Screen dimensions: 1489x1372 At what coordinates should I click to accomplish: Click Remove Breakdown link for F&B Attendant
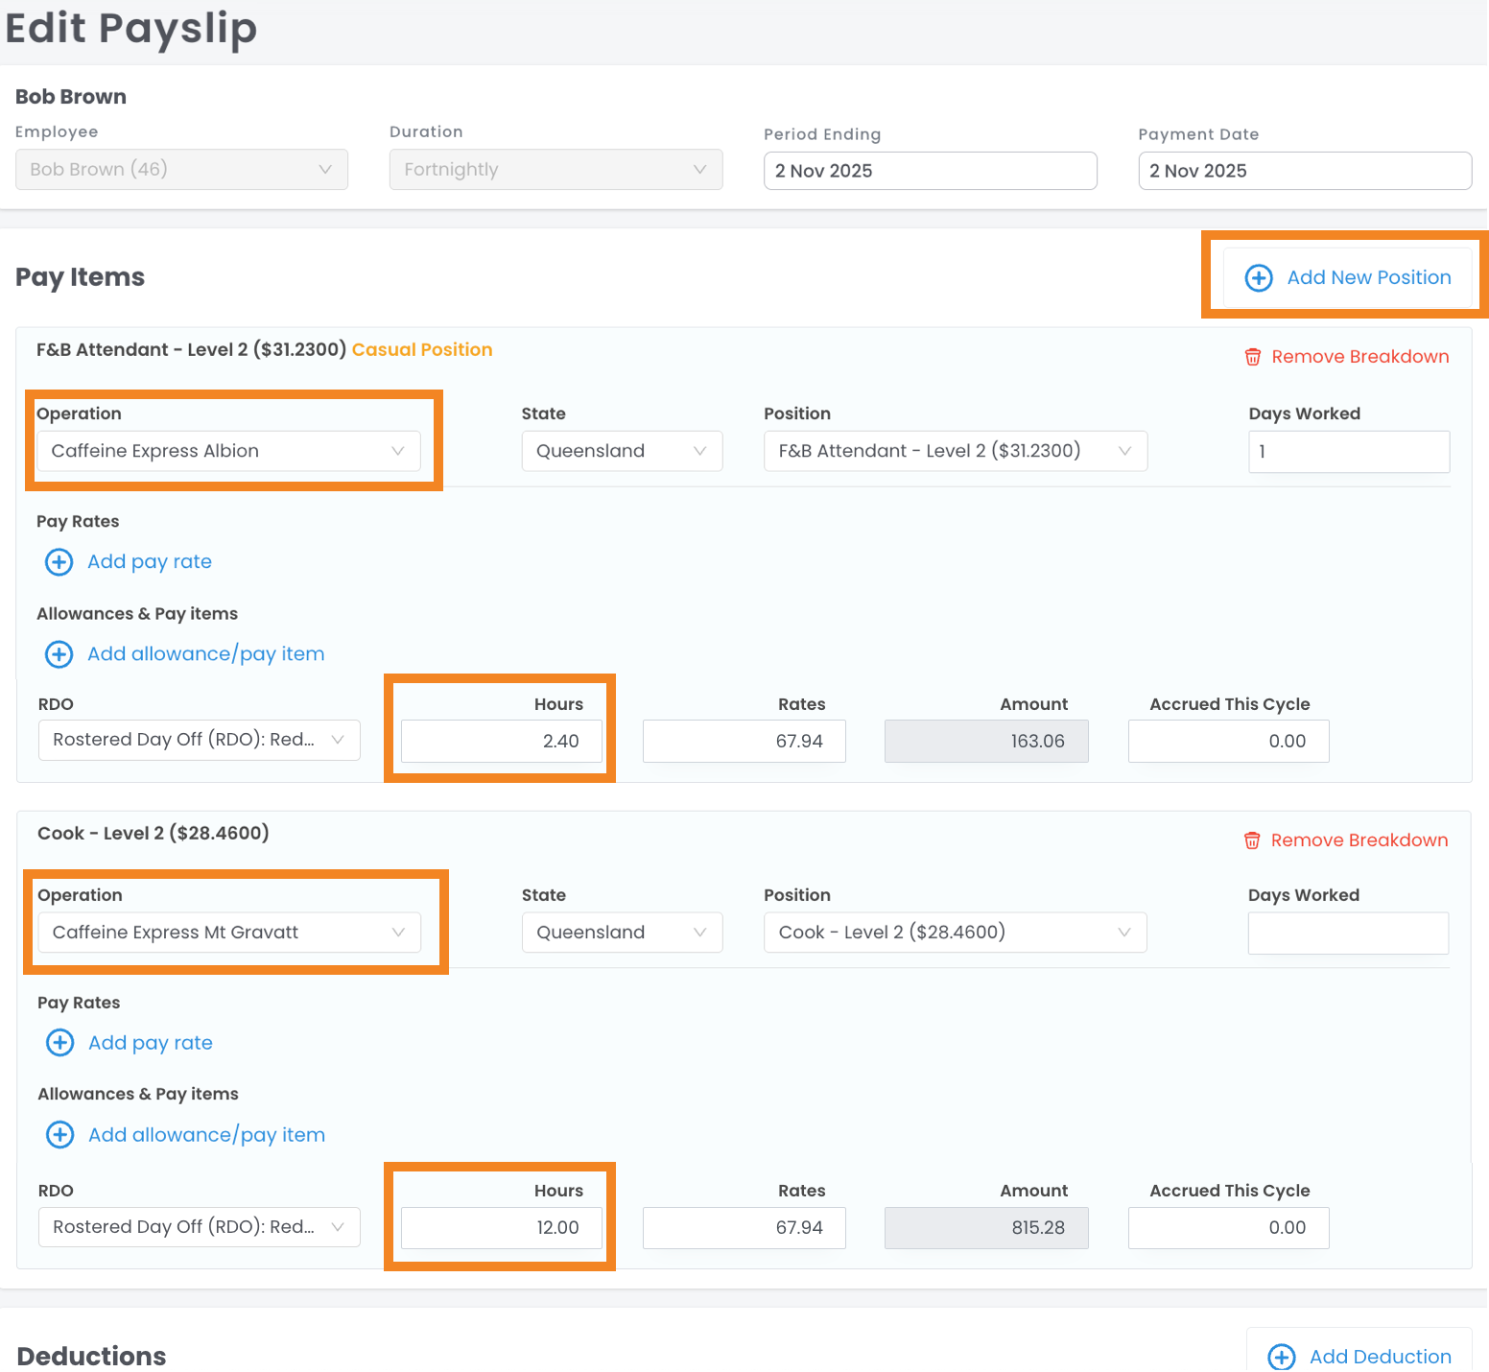pyautogui.click(x=1359, y=357)
